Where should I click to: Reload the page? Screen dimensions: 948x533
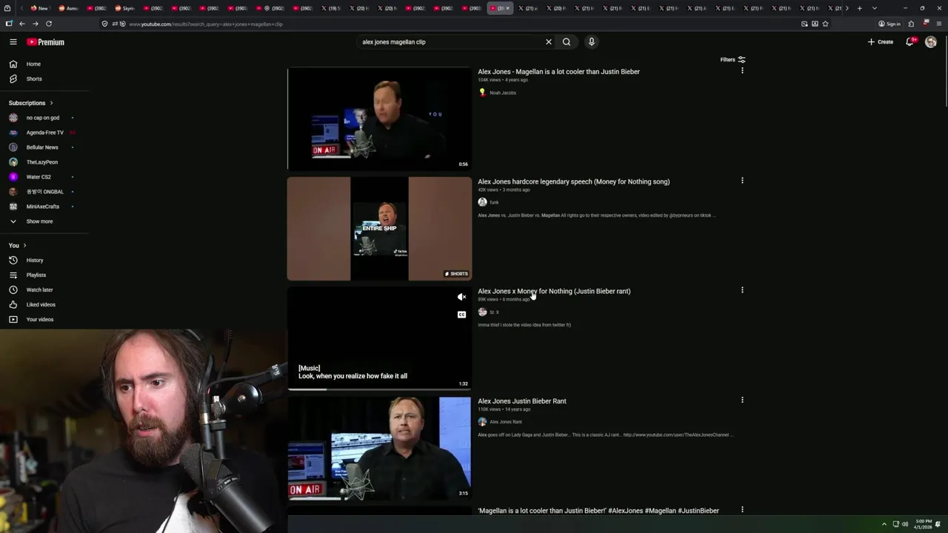49,24
